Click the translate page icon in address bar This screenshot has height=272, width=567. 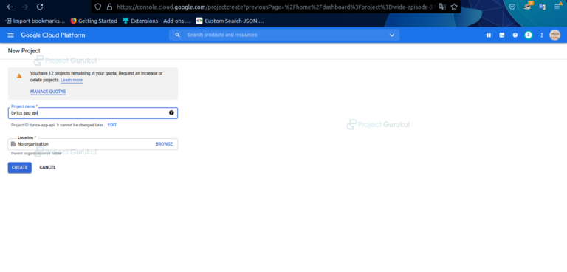[442, 7]
